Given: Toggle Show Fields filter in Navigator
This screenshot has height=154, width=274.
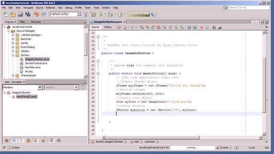Looking at the screenshot, I should coord(14,140).
